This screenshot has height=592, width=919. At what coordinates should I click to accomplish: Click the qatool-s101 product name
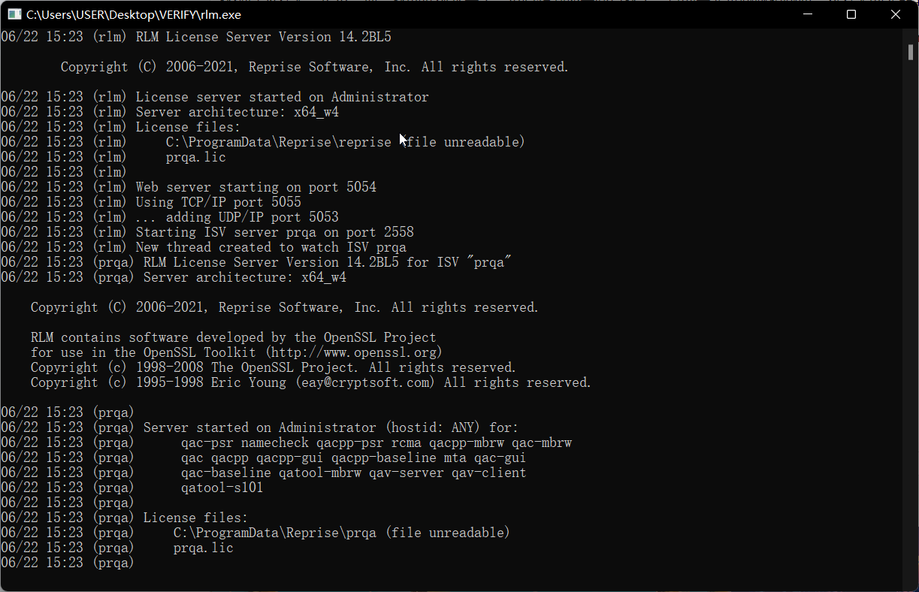coord(222,488)
